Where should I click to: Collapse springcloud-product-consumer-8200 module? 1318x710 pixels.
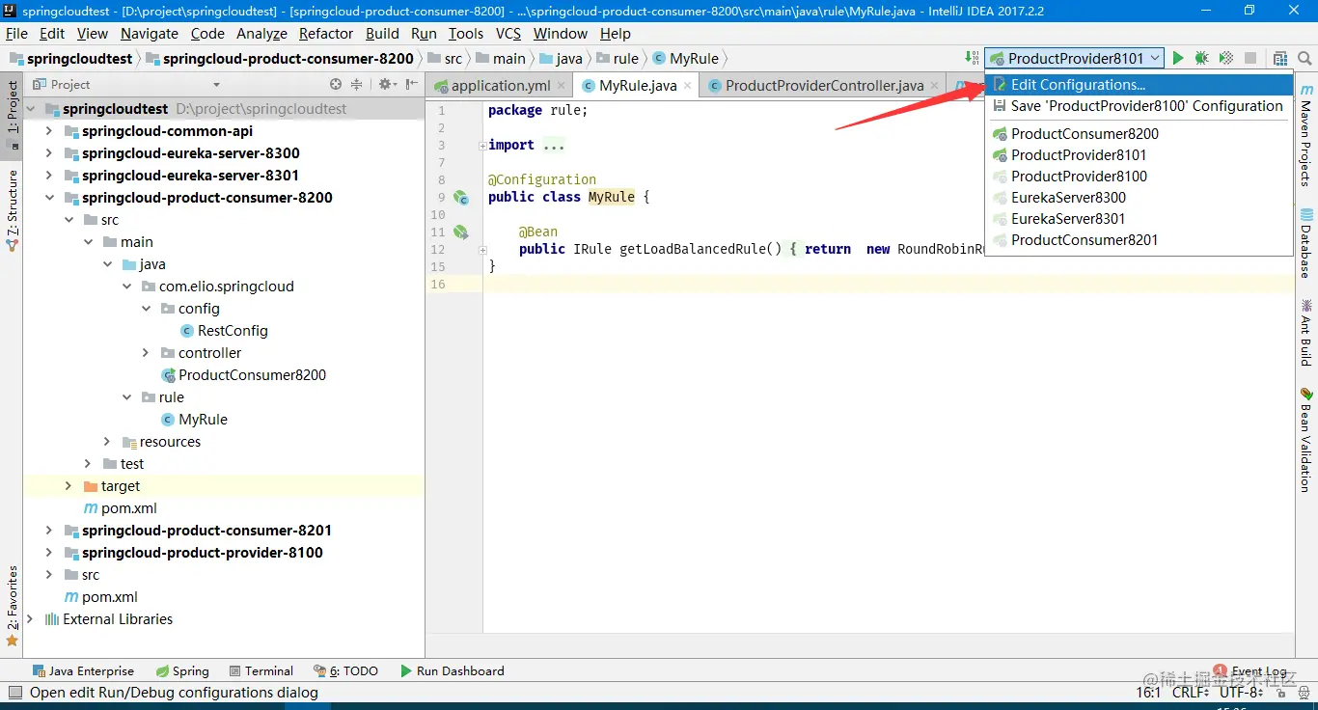tap(49, 198)
